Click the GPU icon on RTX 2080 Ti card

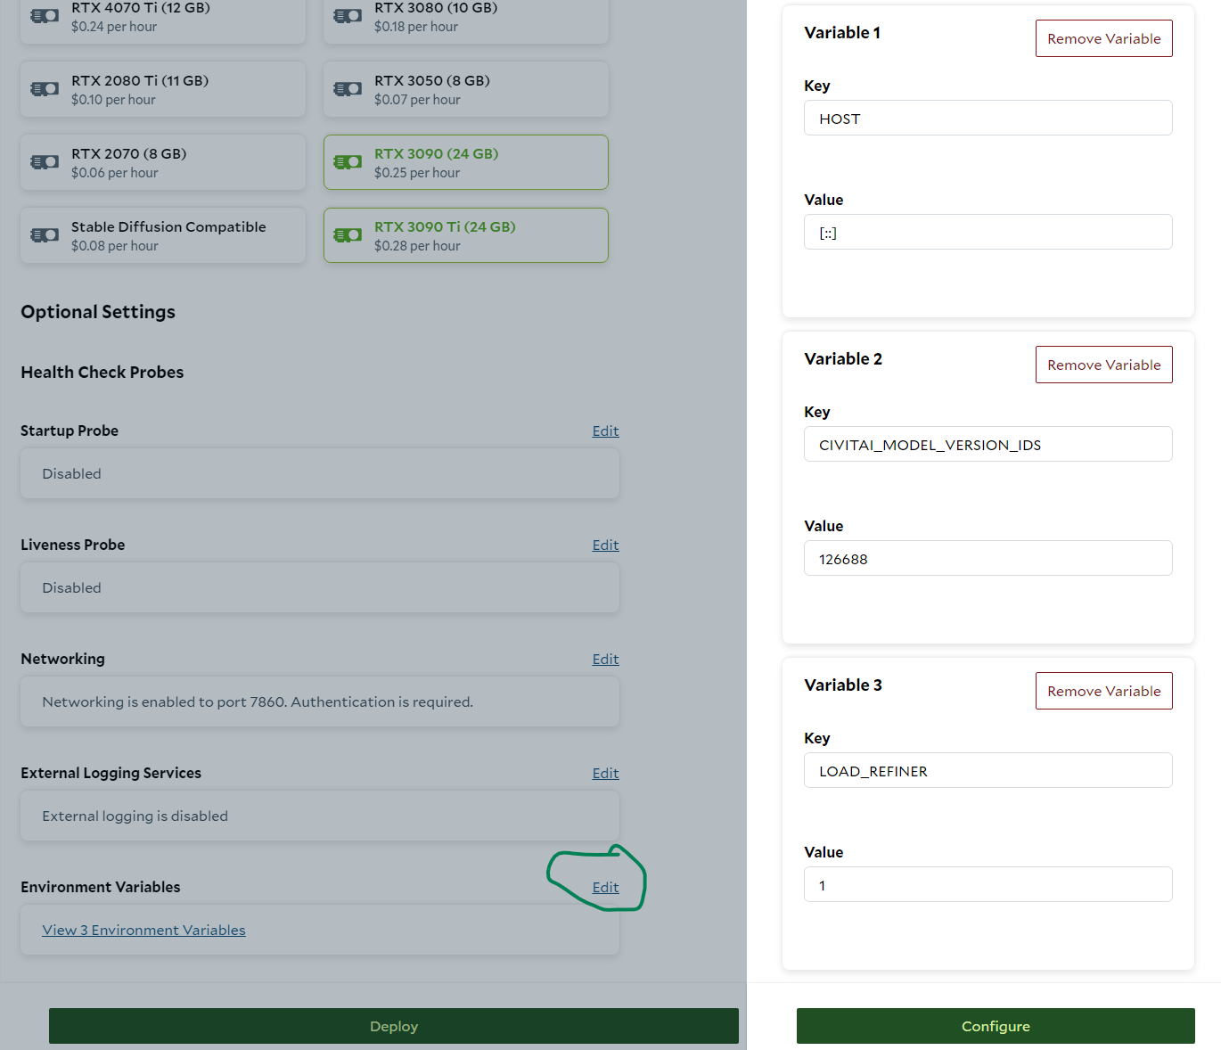(x=45, y=88)
